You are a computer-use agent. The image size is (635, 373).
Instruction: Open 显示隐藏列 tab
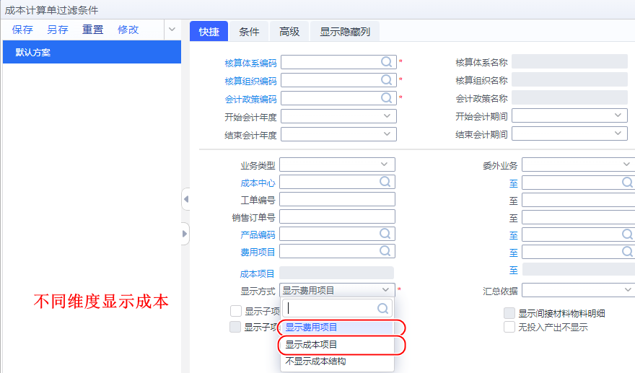click(x=345, y=31)
